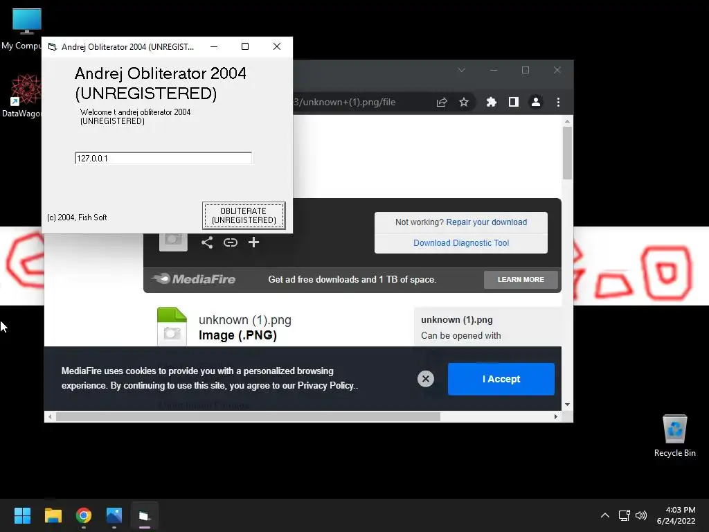Open File Explorer from the taskbar

pyautogui.click(x=53, y=515)
